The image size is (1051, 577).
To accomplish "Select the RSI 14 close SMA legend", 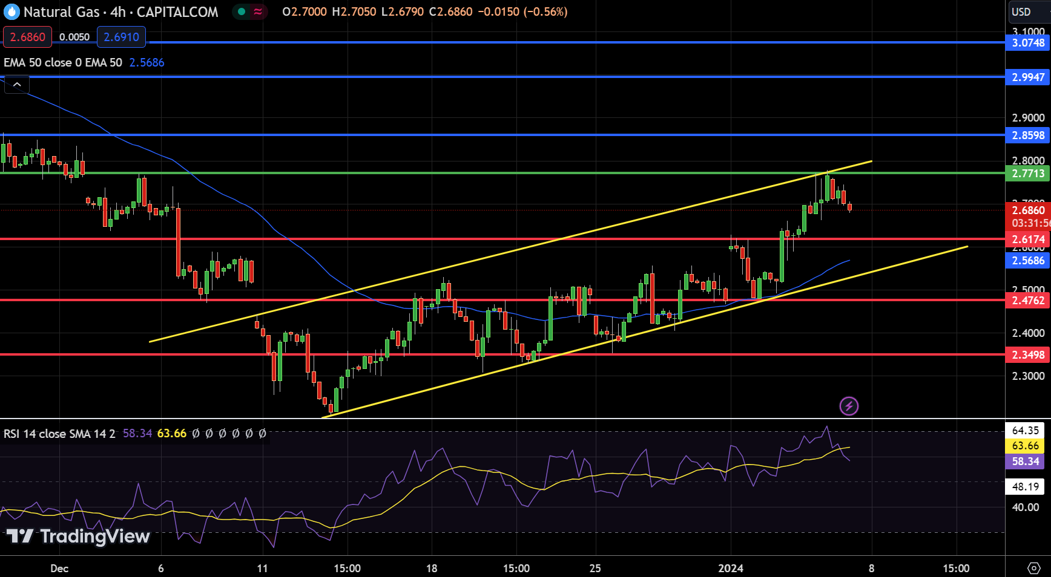I will (59, 434).
